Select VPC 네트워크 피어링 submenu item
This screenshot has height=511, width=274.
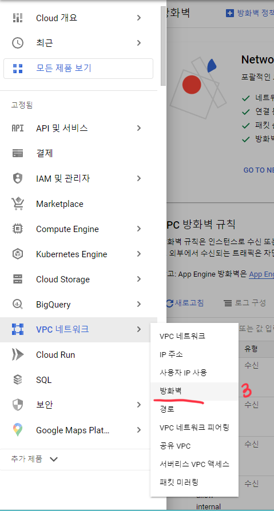(194, 427)
